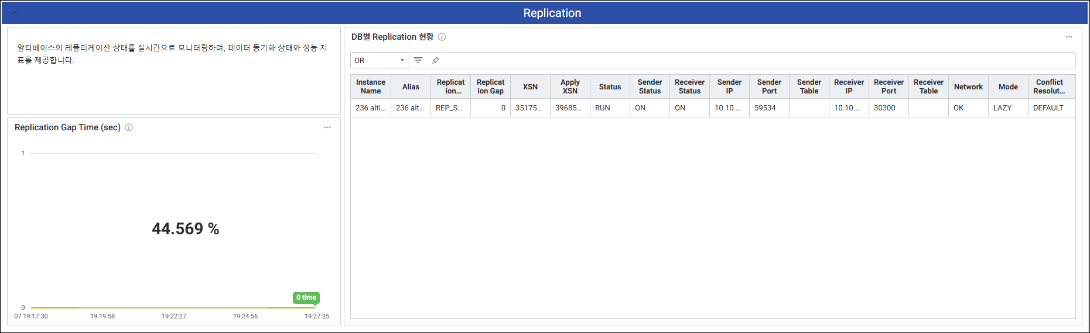Open Replication Gap Time panel options menu

(327, 127)
